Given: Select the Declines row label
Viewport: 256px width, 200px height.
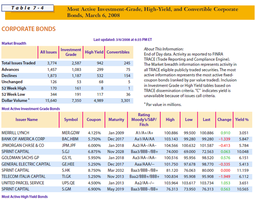Looking at the screenshot, I should coord(9,76).
